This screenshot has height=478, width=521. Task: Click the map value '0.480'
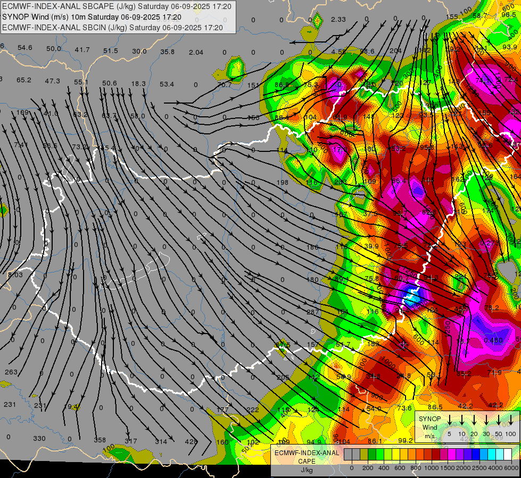(x=493, y=340)
